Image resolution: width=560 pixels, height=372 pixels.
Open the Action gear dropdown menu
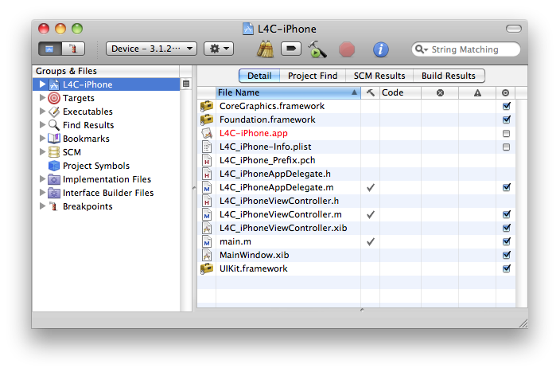click(219, 49)
